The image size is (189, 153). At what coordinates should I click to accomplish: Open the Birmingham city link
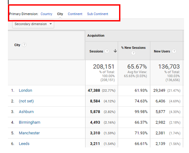(x=30, y=122)
